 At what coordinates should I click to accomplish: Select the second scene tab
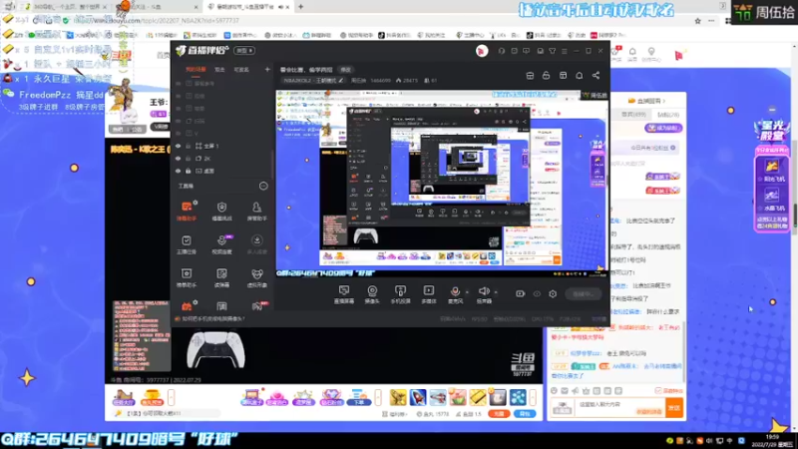pos(219,70)
